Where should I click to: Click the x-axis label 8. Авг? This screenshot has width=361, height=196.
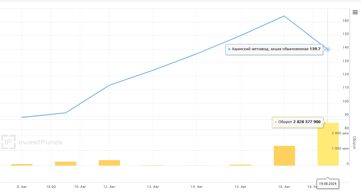pyautogui.click(x=22, y=187)
